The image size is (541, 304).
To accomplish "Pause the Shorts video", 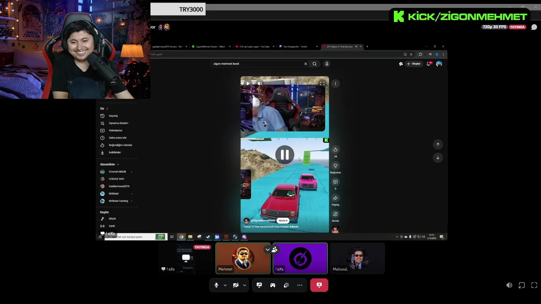I will pos(284,155).
